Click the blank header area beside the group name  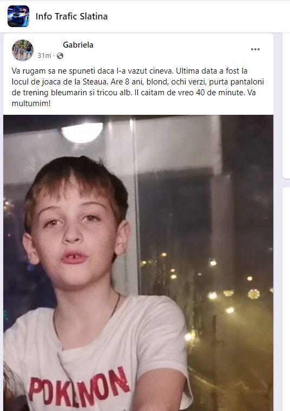199,16
